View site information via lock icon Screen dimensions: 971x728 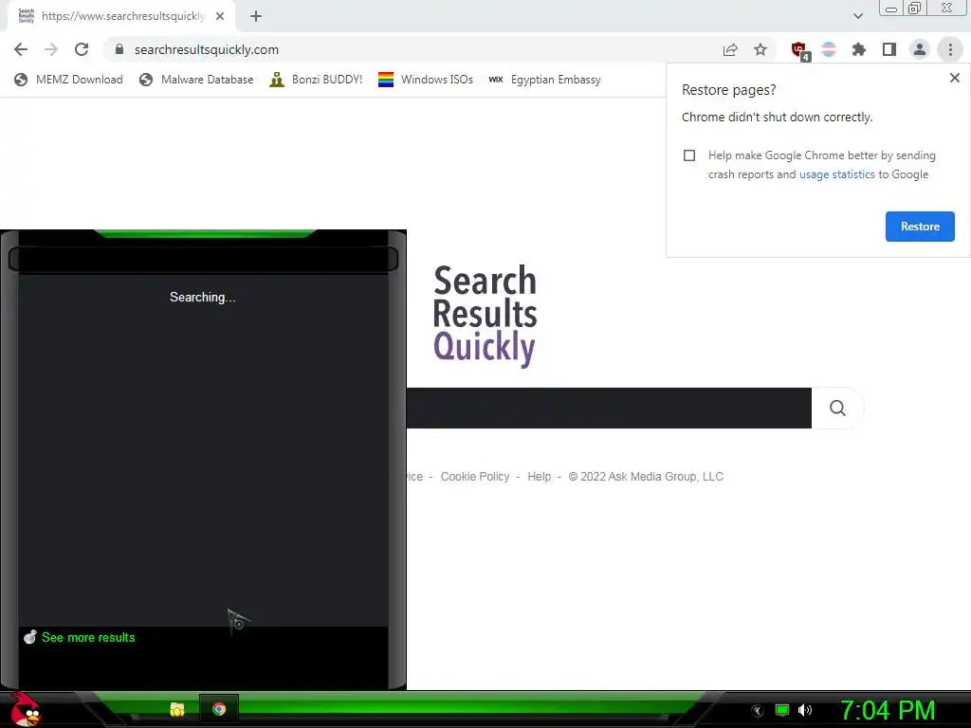point(119,49)
